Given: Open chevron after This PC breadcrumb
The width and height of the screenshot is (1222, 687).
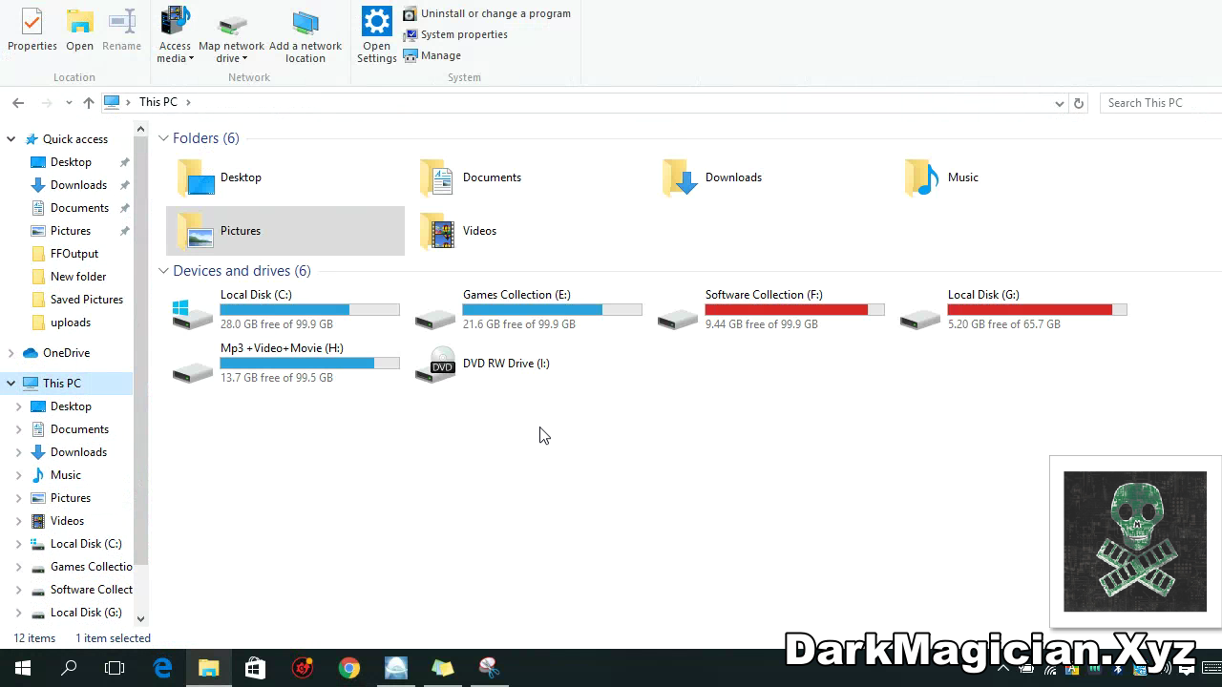Looking at the screenshot, I should click(188, 102).
